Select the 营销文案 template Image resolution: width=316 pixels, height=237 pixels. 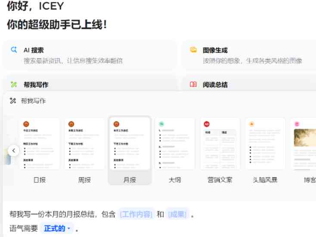(220, 144)
